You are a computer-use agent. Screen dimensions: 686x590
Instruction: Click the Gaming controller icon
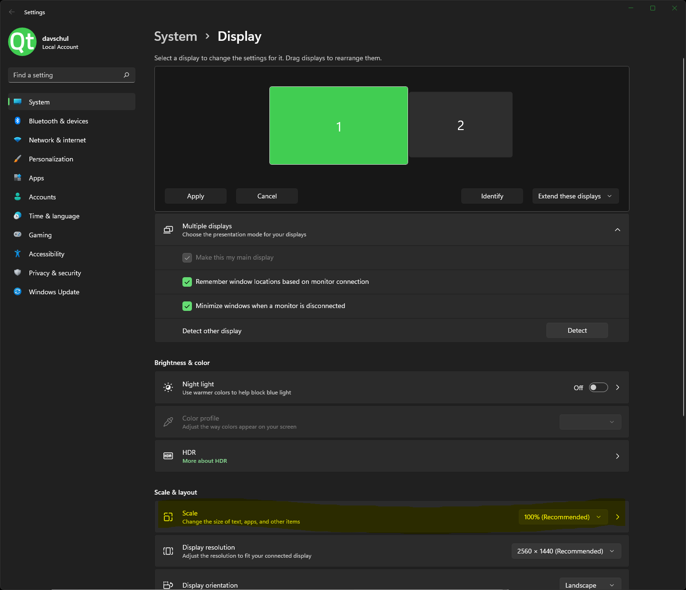coord(18,235)
